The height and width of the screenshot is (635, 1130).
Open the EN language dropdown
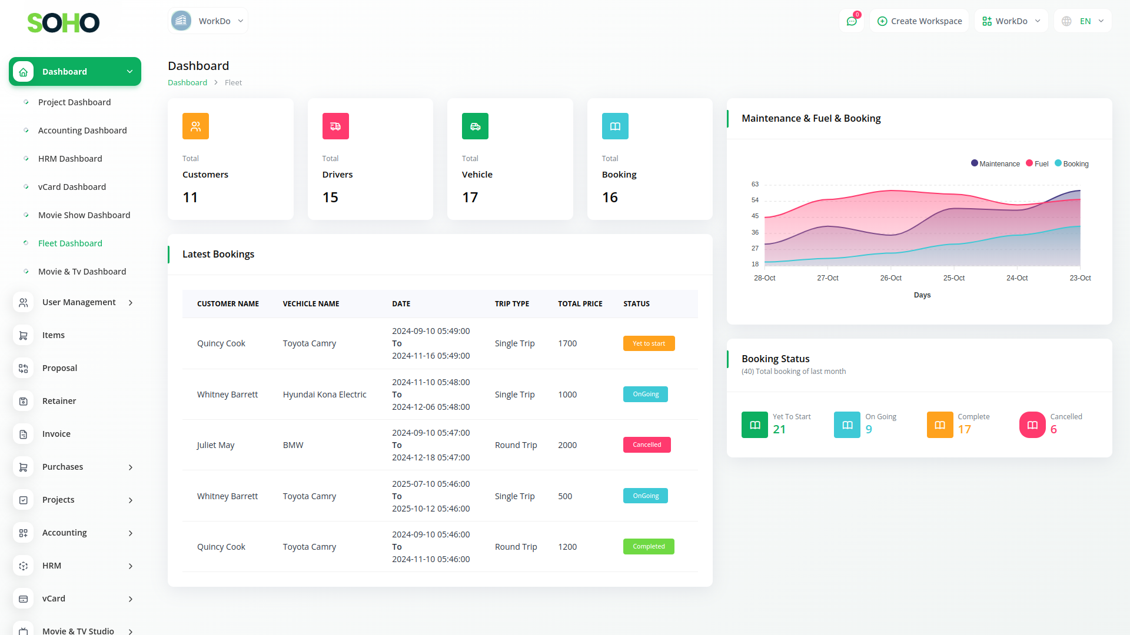[1084, 21]
